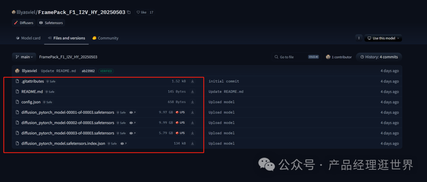427x182 pixels.
Task: Click the FramePack_F1_I2V_HY_20250503 breadcrumb path
Action: click(x=68, y=57)
